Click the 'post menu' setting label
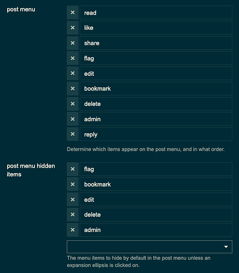239x273 pixels. 21,9
